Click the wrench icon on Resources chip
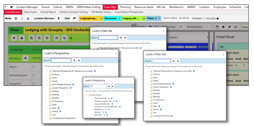The image size is (254, 126). [x=119, y=18]
